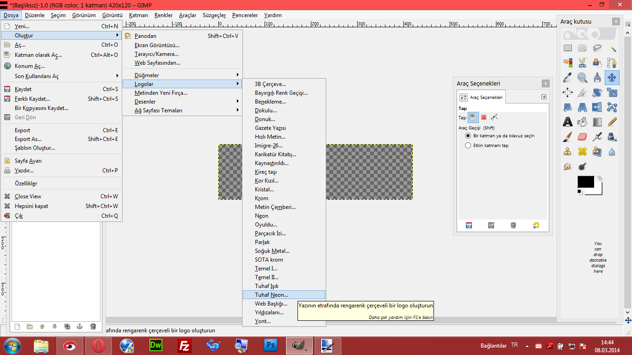
Task: Select the Bucket Fill tool
Action: pyautogui.click(x=582, y=122)
